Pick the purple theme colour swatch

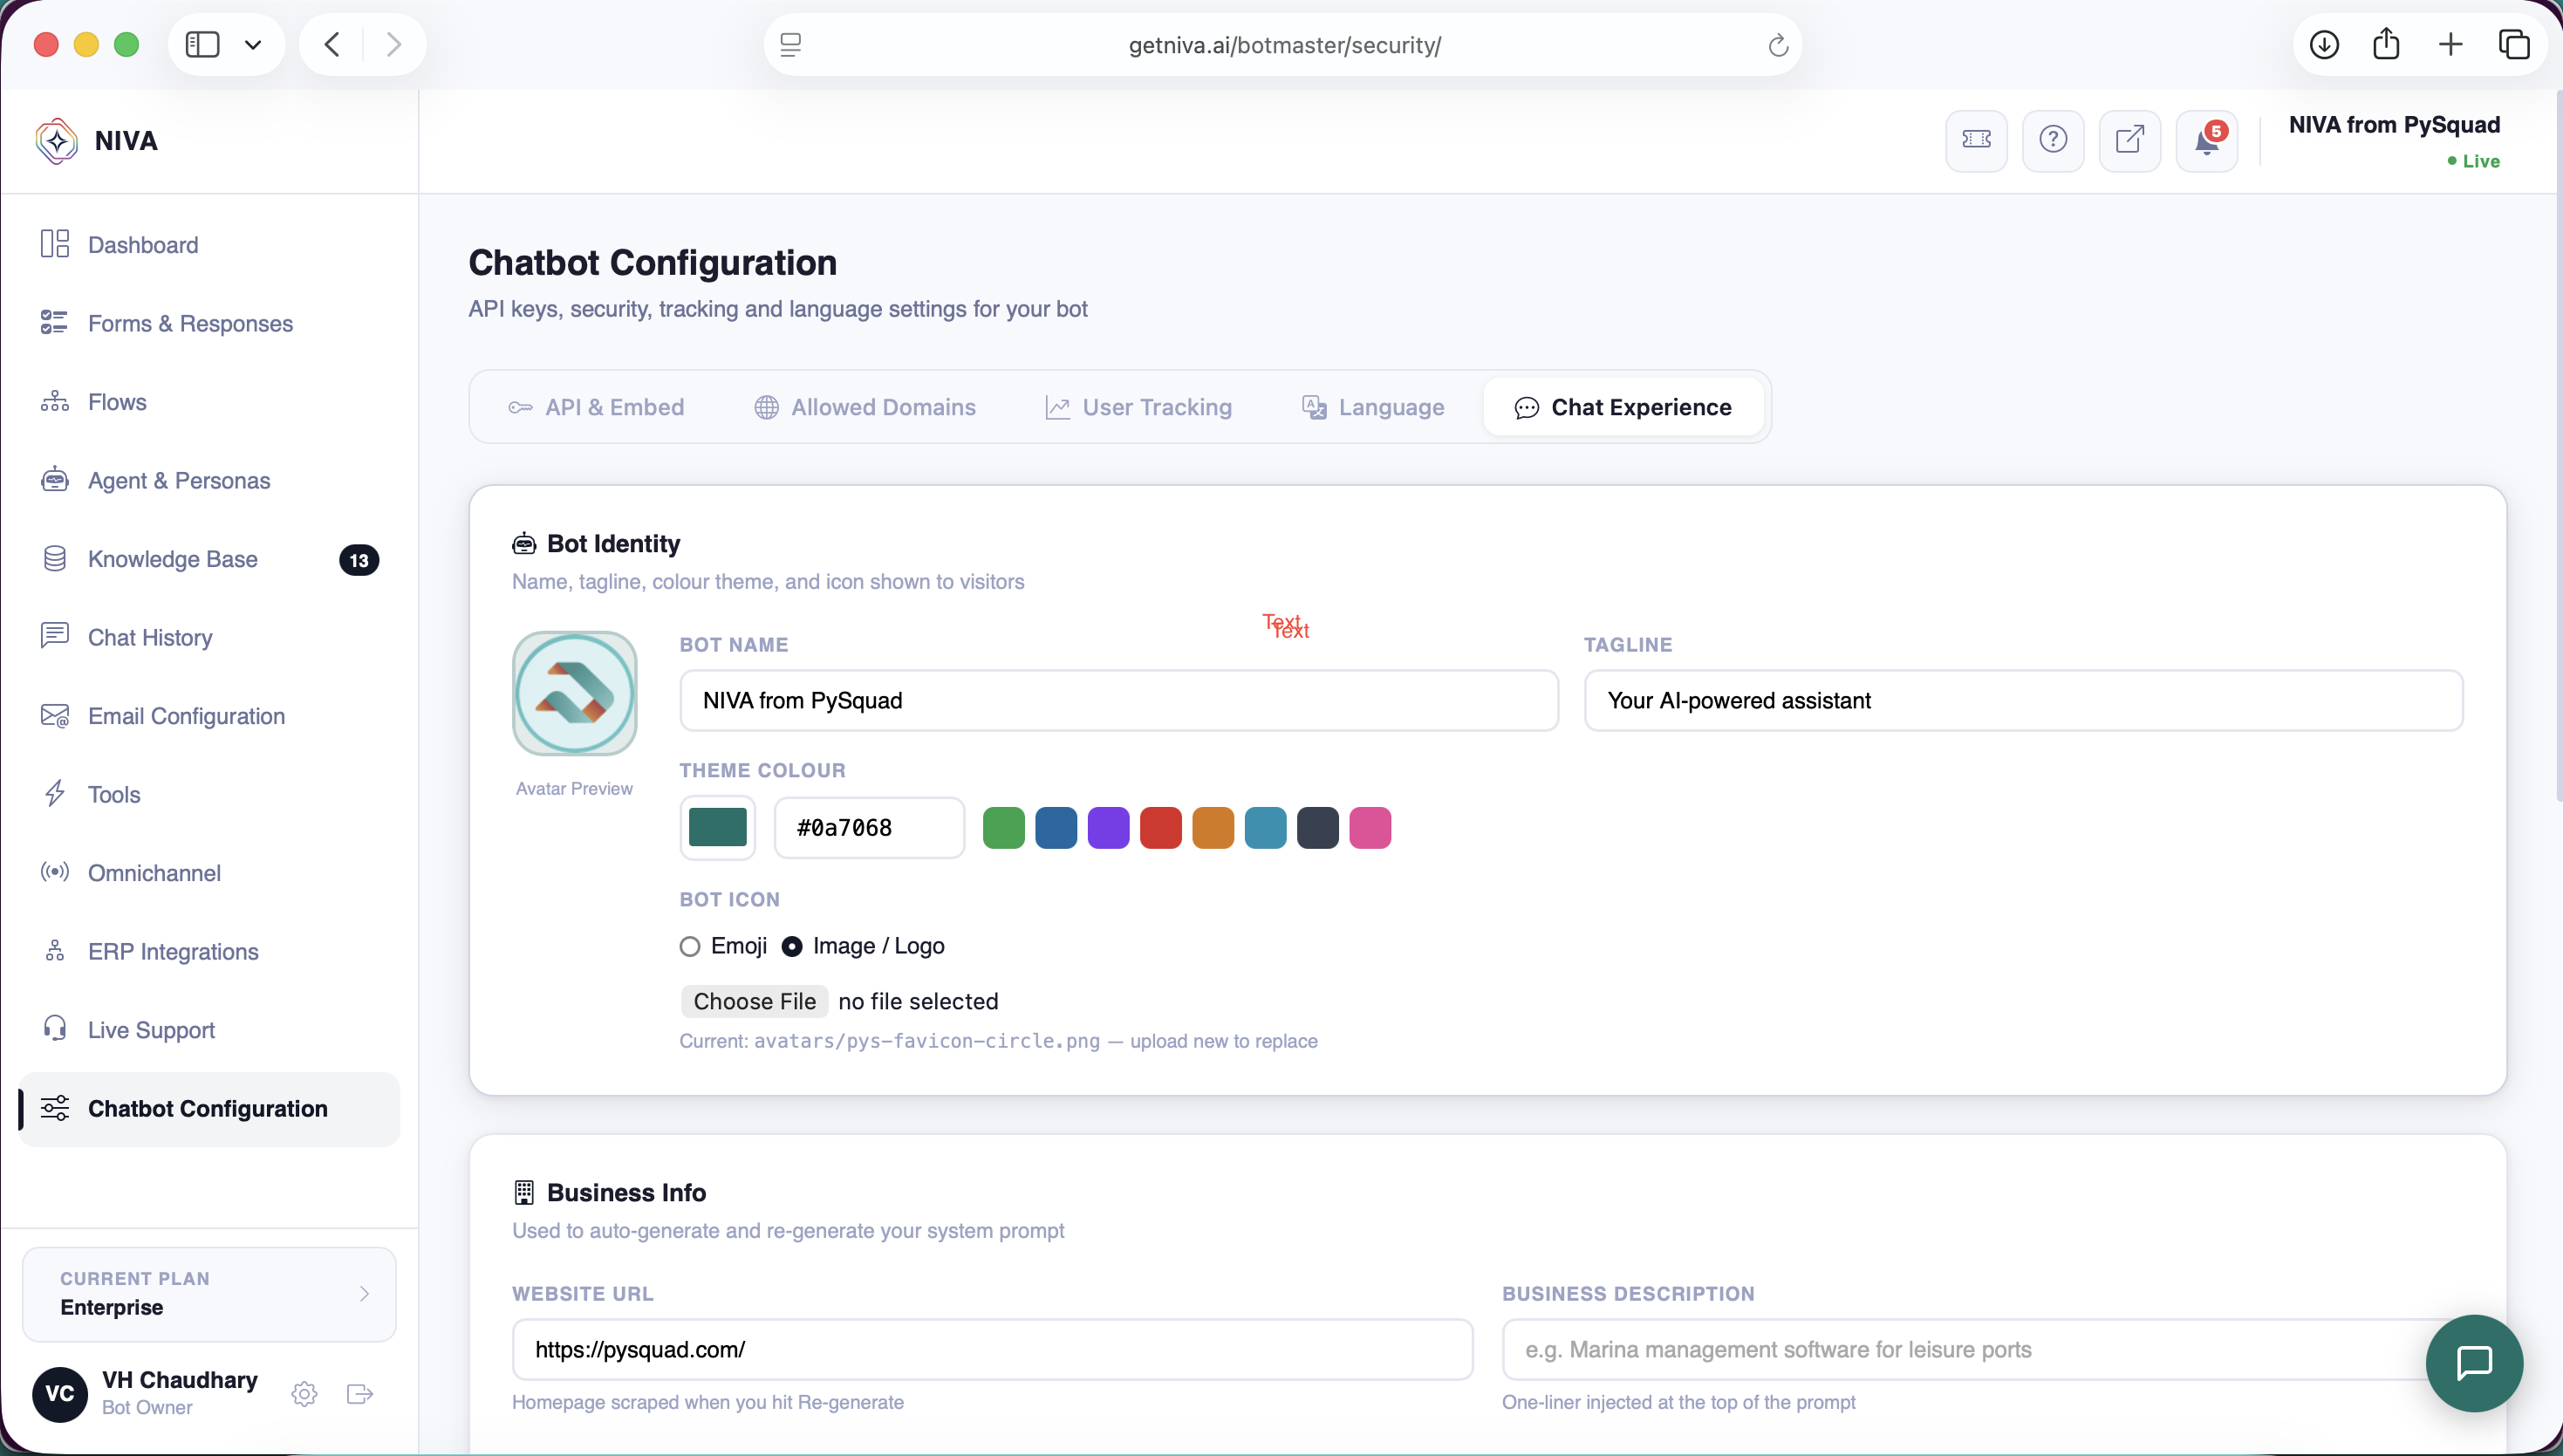1108,828
